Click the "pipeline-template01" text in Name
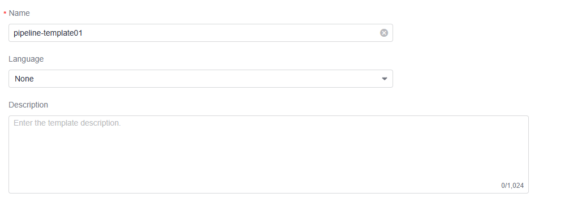Image resolution: width=569 pixels, height=219 pixels. click(x=48, y=33)
